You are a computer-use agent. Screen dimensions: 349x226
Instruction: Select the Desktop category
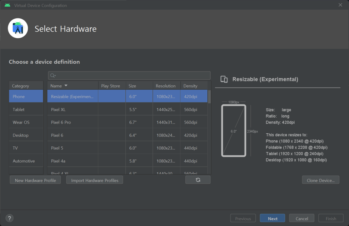[26, 135]
